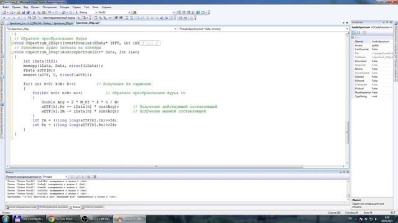The height and width of the screenshot is (223, 398).
Task: Select the Access property row in Properties
Action: [372, 45]
